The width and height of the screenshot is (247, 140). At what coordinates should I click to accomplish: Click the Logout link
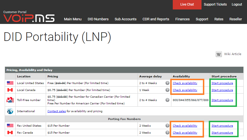tap(237, 4)
